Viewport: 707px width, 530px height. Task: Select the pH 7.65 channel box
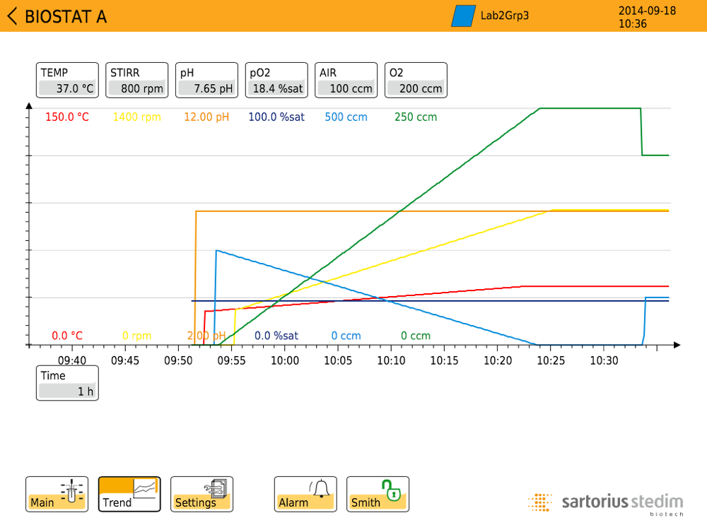click(206, 81)
